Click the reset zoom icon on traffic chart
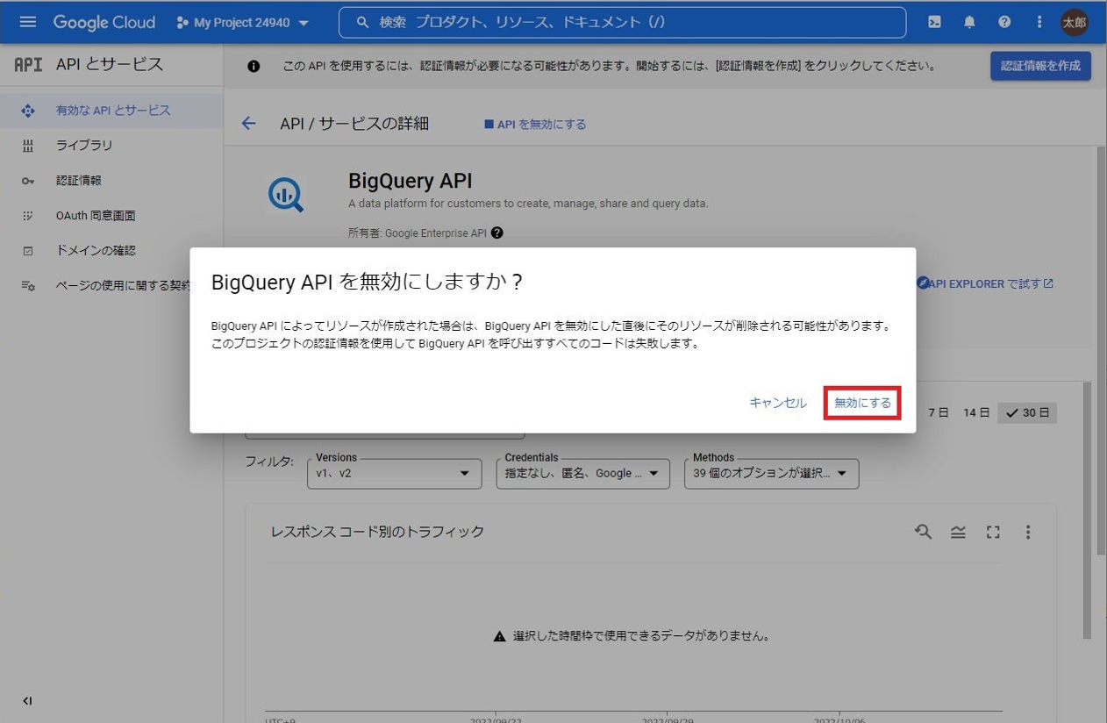 click(923, 532)
